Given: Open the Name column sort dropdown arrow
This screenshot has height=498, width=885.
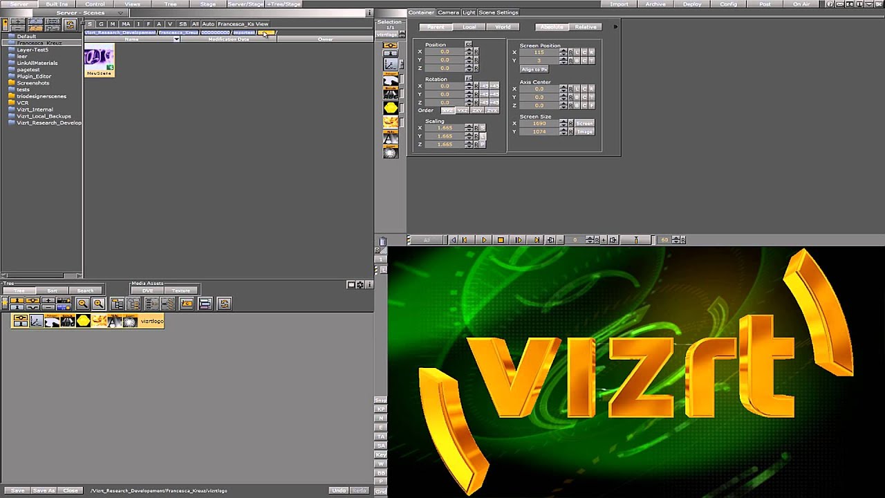Looking at the screenshot, I should pyautogui.click(x=176, y=39).
